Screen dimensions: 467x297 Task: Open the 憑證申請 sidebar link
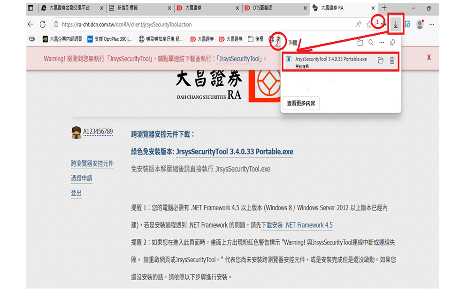click(x=82, y=178)
